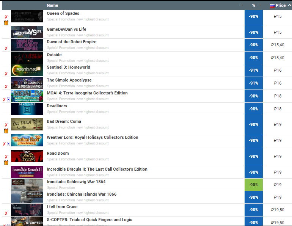
Task: Click the -91% badge for The Simple Apocalypse
Action: [253, 83]
